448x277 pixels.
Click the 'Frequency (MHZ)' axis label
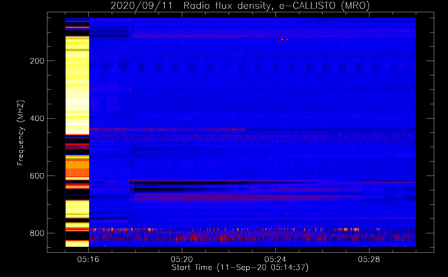[x=21, y=133]
